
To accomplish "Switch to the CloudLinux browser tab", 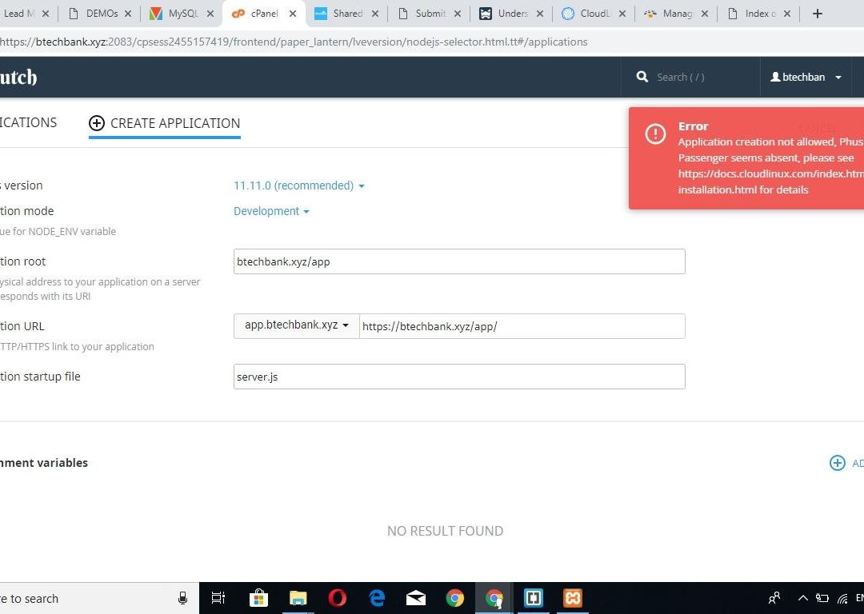I will coord(594,14).
